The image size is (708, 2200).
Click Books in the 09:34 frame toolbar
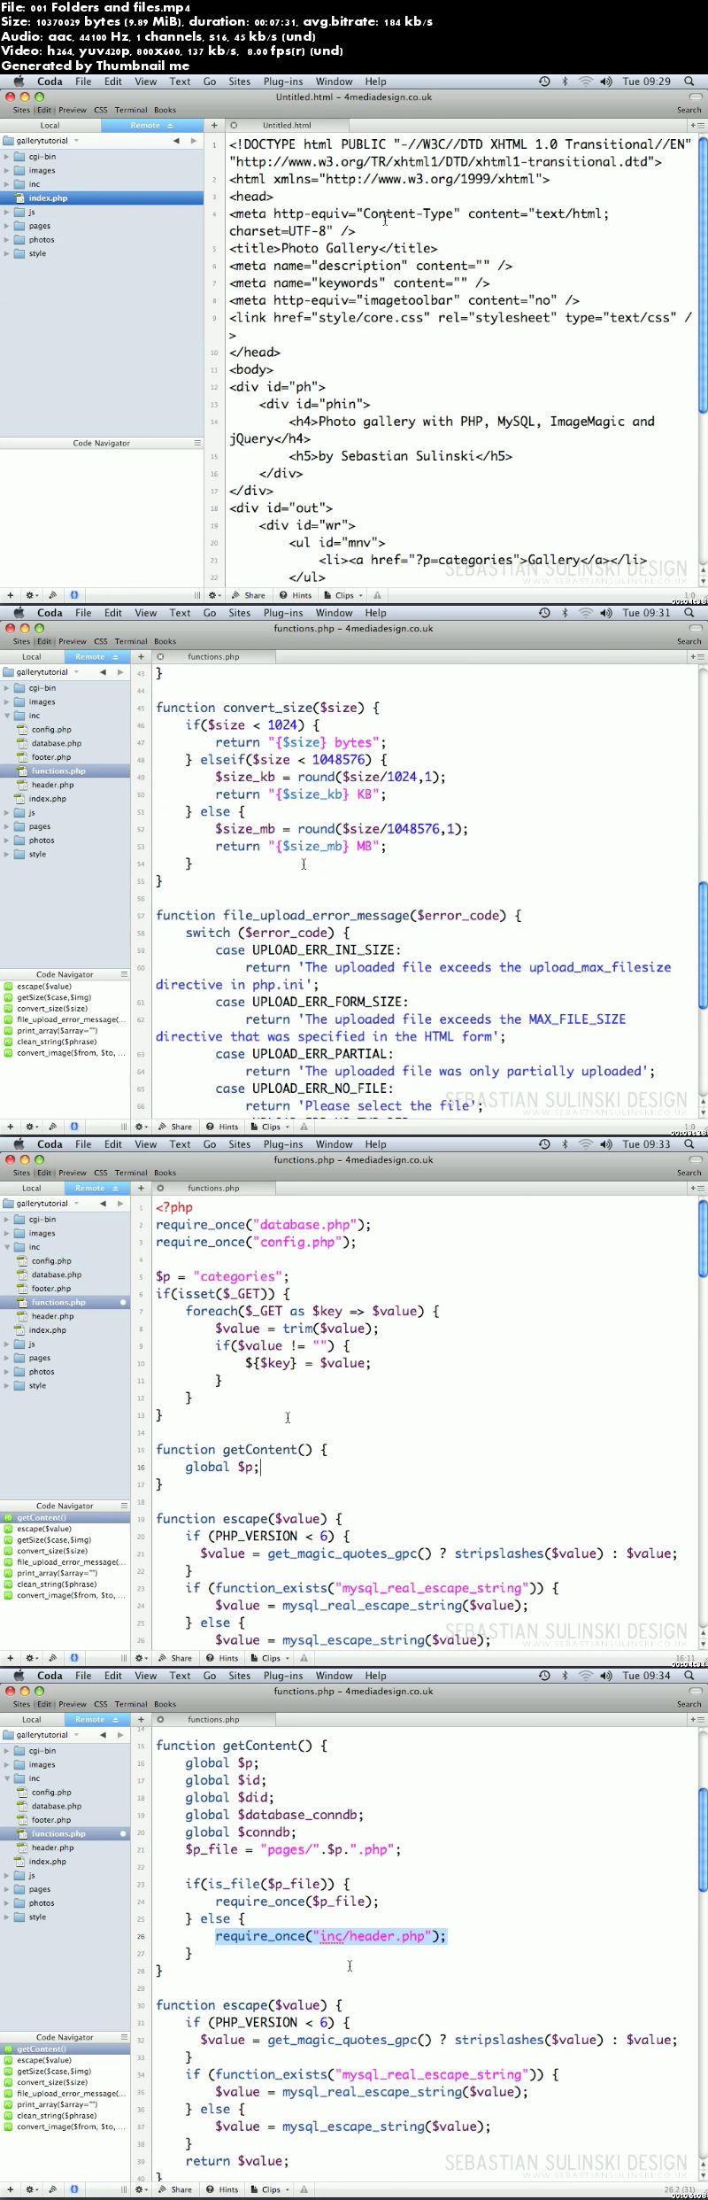165,1704
